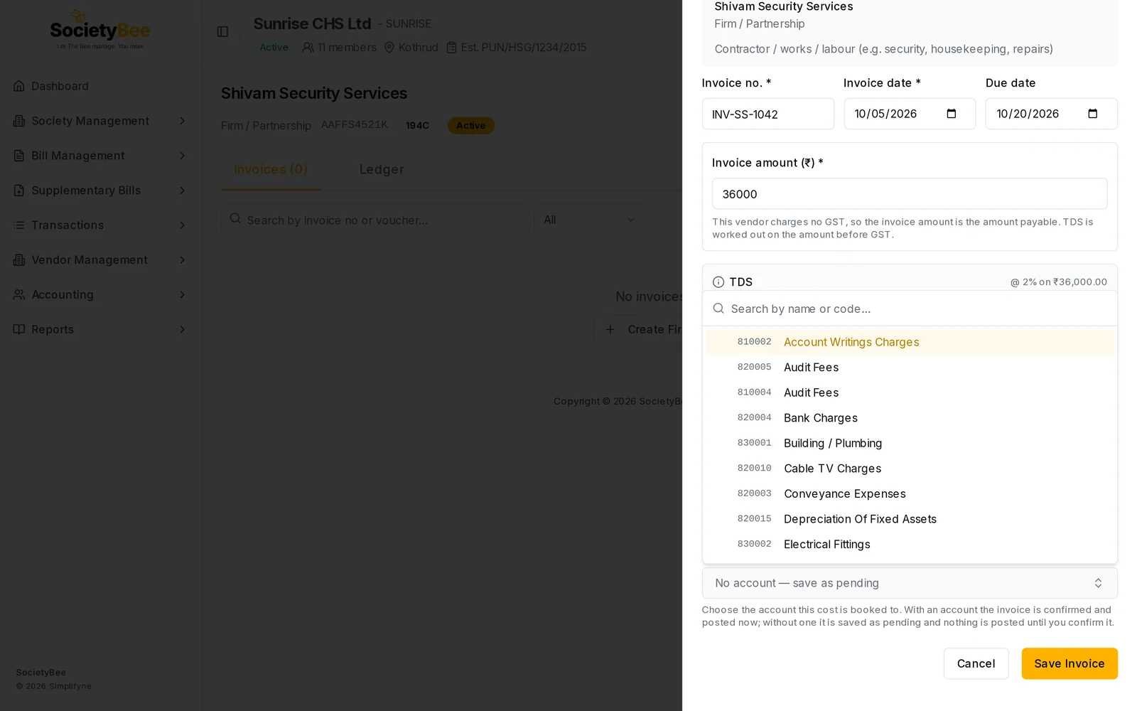This screenshot has height=711, width=1137.
Task: Choose Audit Fees with code 820005
Action: 910,368
